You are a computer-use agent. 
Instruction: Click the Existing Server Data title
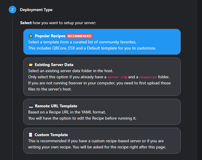(x=54, y=65)
